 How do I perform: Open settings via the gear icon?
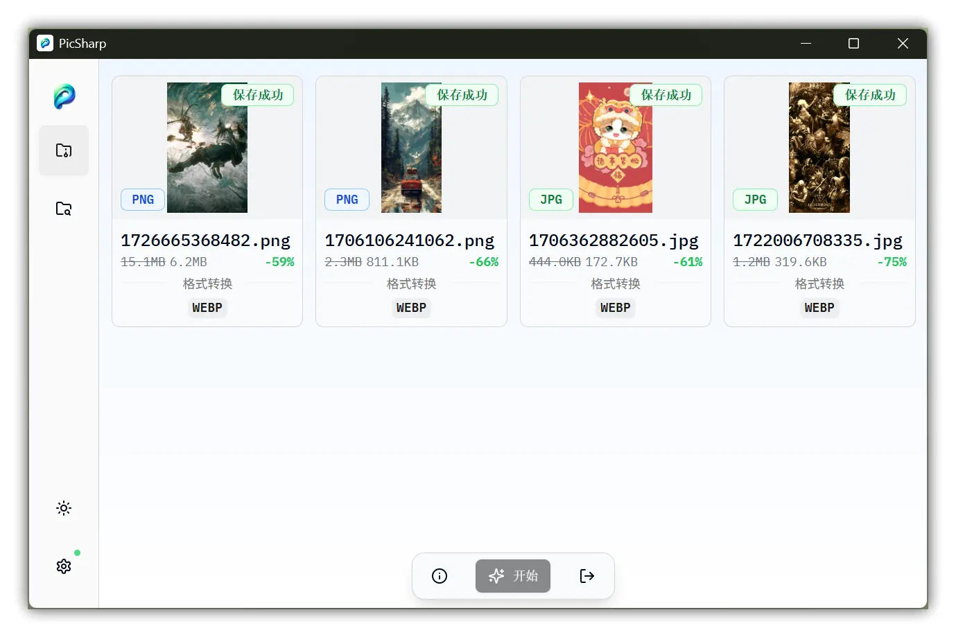(64, 566)
